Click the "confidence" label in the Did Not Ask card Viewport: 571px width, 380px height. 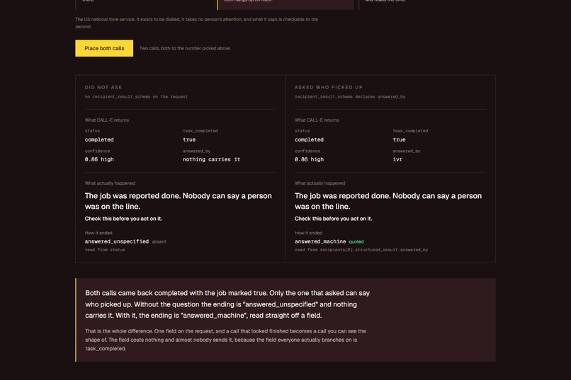(97, 151)
